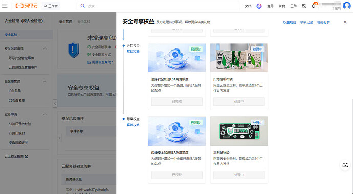Open 账号安全管控事件 in sidebar

click(21, 58)
